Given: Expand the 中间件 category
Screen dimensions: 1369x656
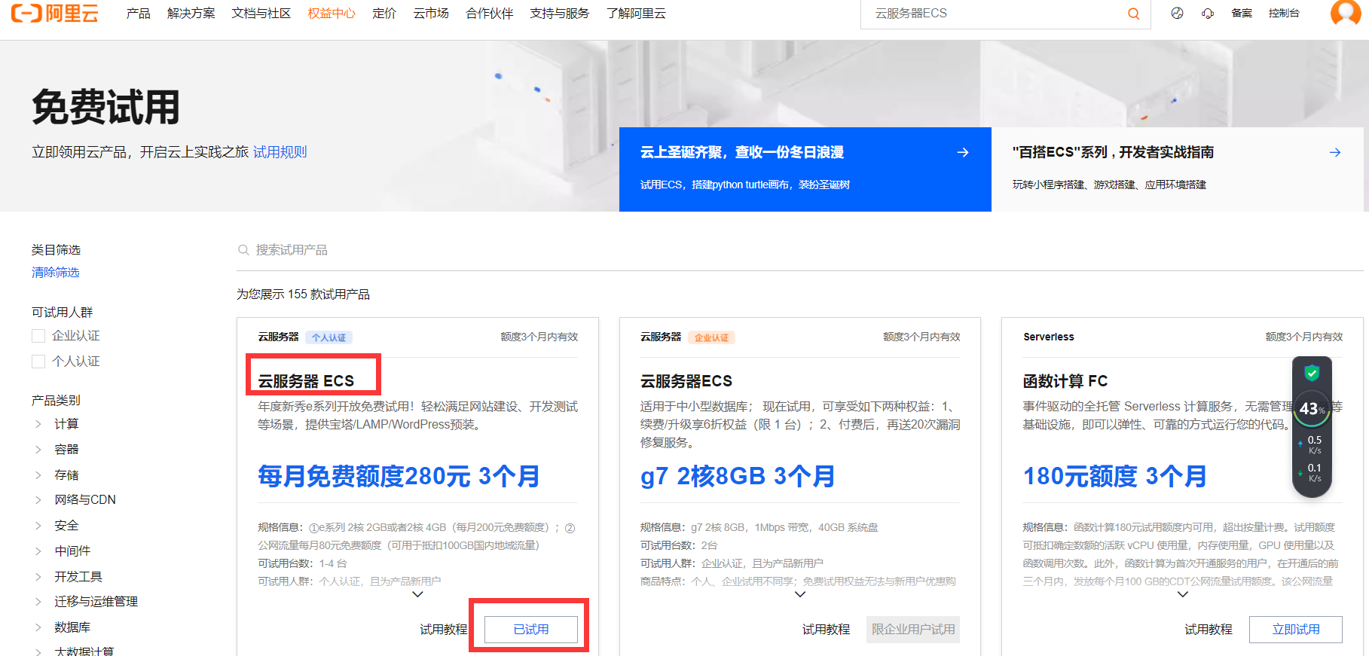Looking at the screenshot, I should [38, 551].
